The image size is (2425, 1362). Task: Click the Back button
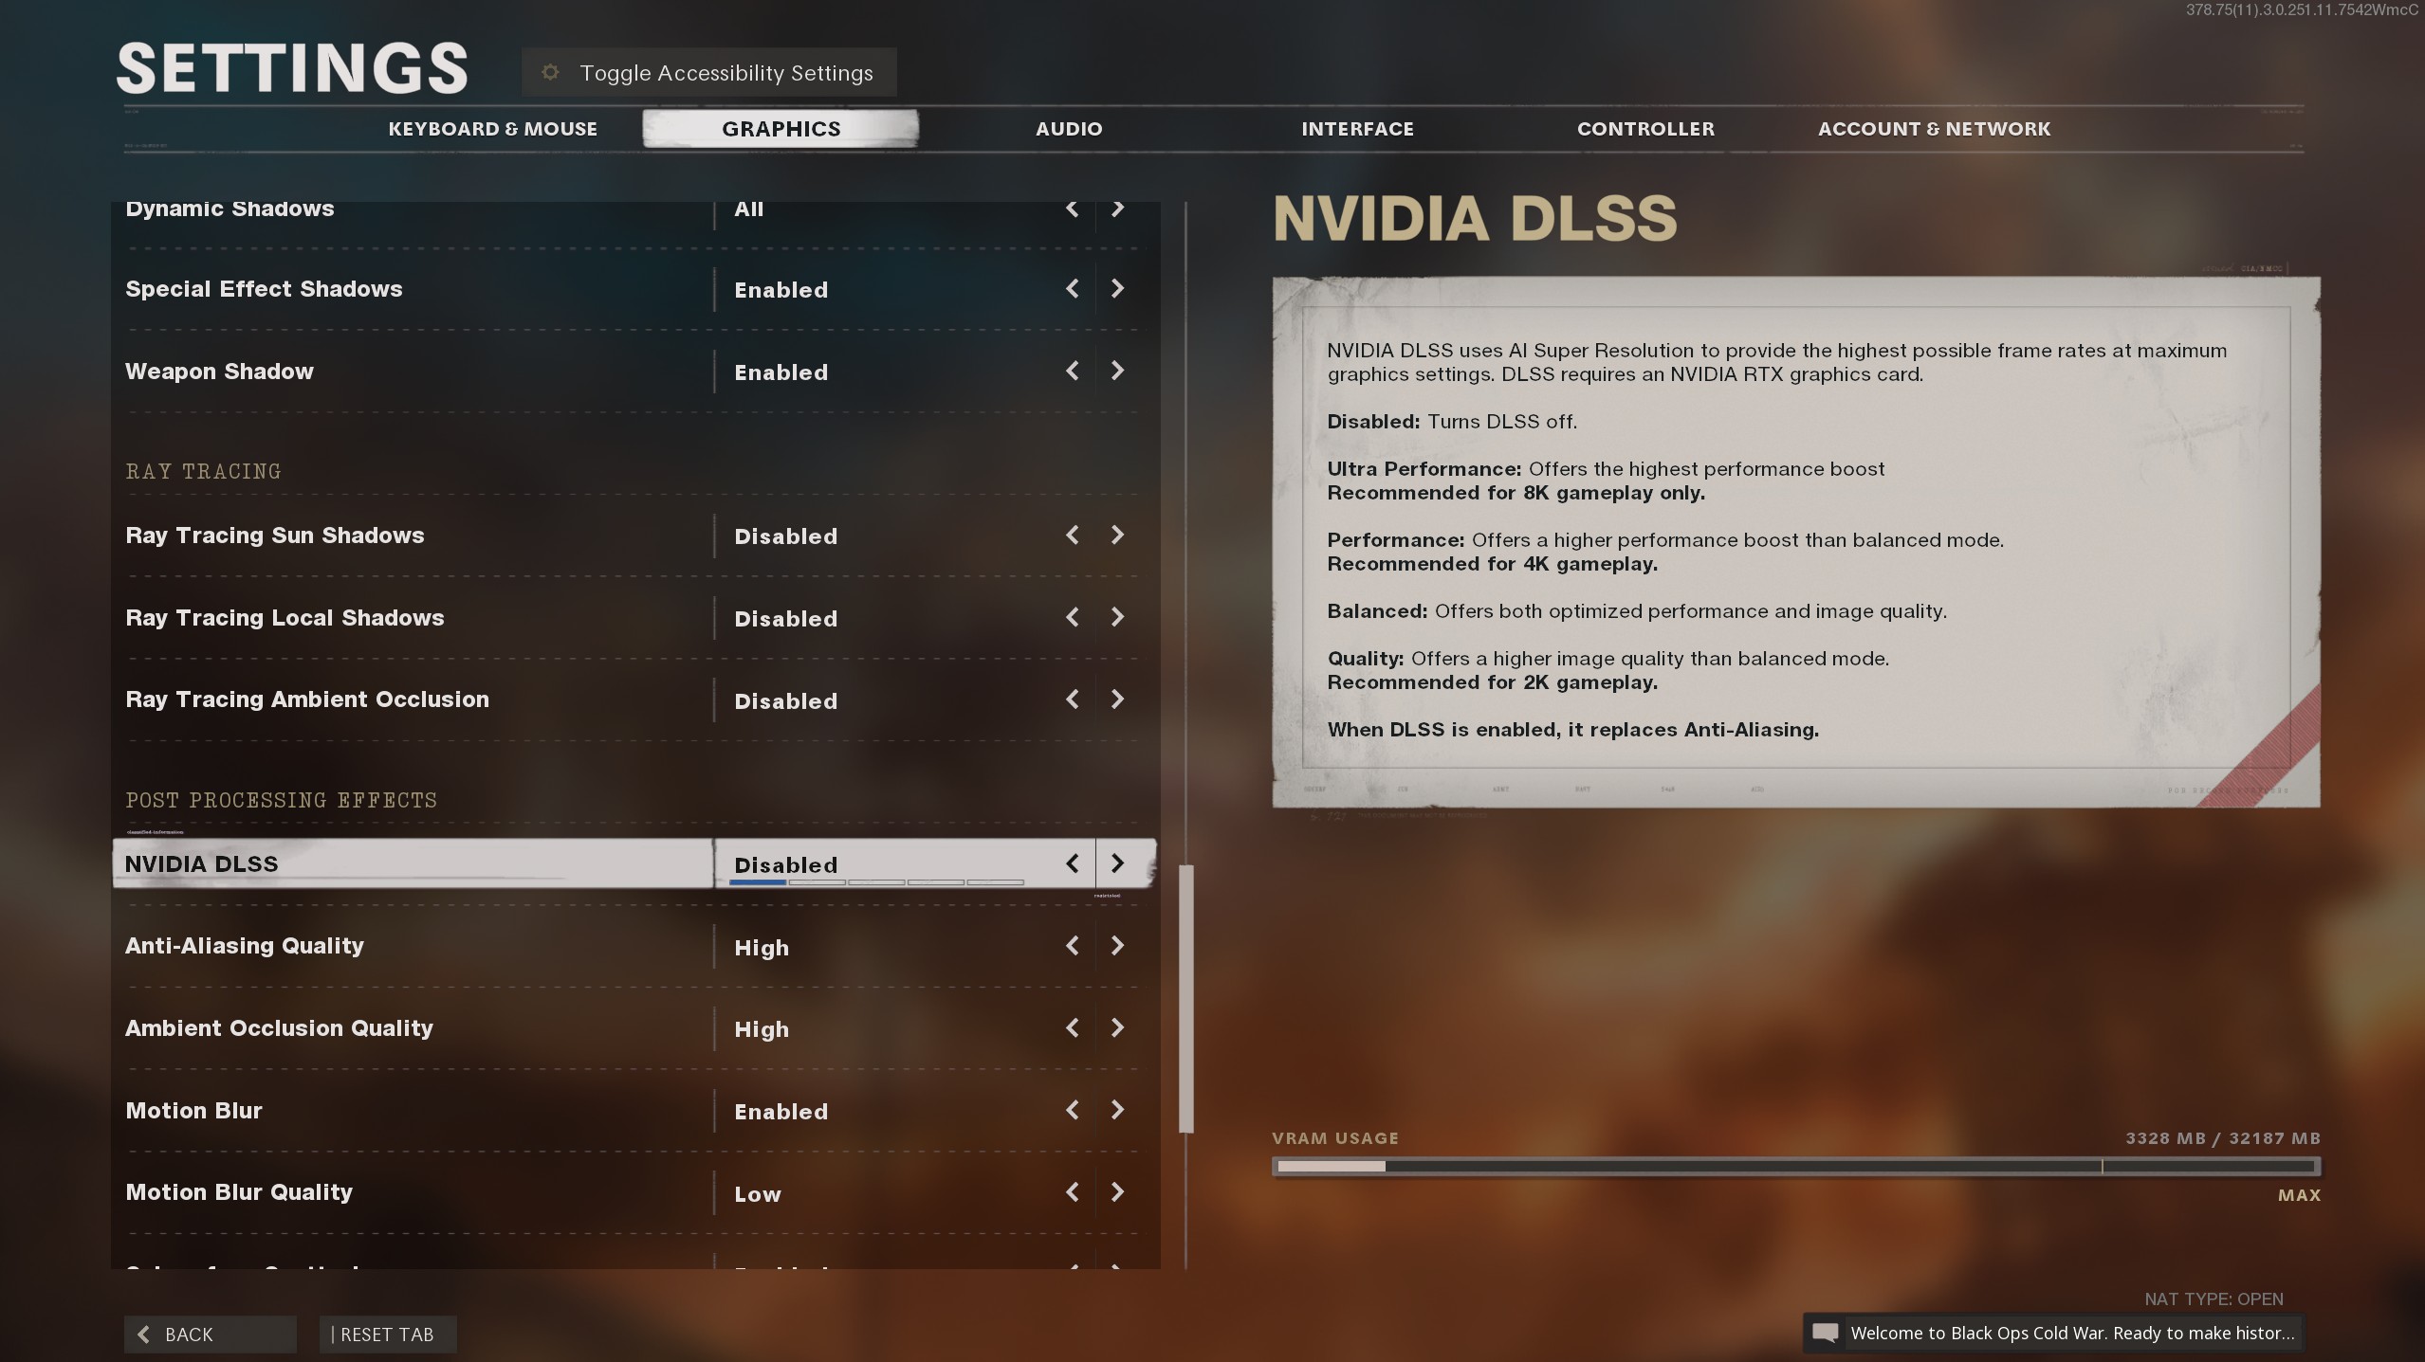pos(210,1335)
